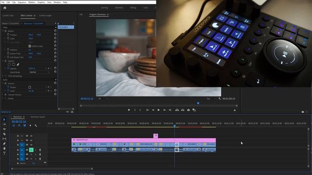The image size is (312, 175).
Task: Open Fit zoom level dropdown
Action: (103, 98)
